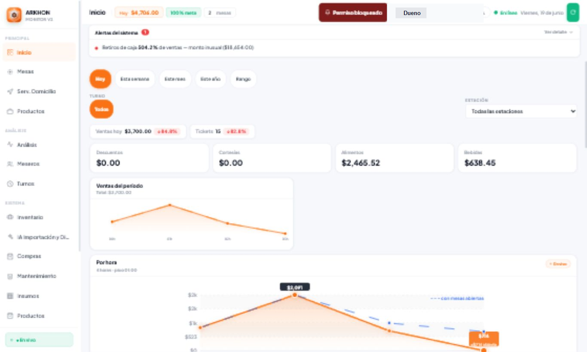Select the Este año period filter

click(x=211, y=79)
